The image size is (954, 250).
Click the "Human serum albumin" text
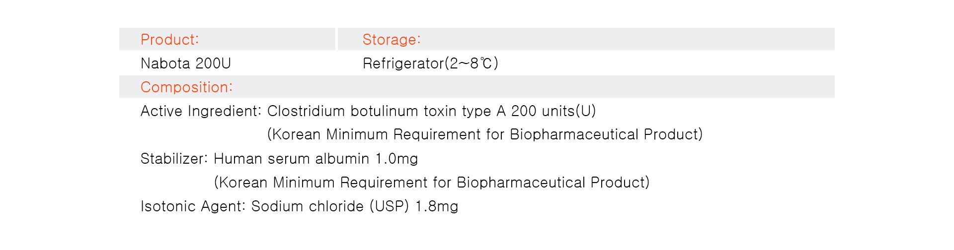click(x=291, y=159)
